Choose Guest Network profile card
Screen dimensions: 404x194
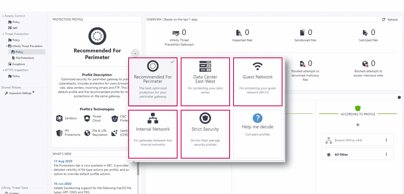click(x=258, y=82)
